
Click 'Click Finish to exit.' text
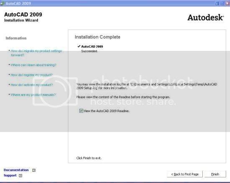pyautogui.click(x=89, y=158)
